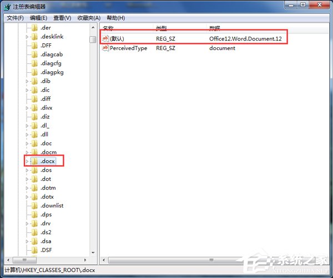
Task: Click the PerceivedType string value icon
Action: (105, 48)
